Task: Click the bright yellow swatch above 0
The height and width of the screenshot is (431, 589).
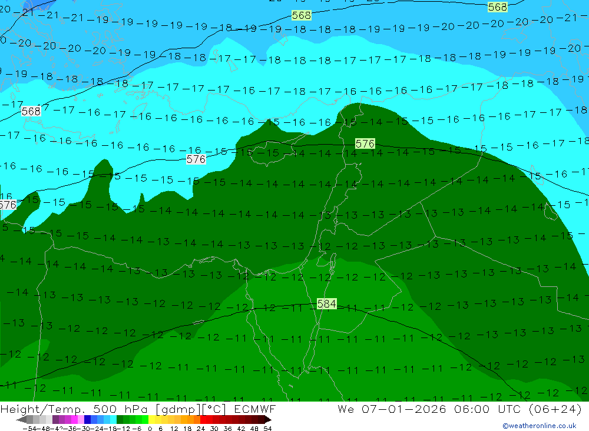Action: [152, 419]
